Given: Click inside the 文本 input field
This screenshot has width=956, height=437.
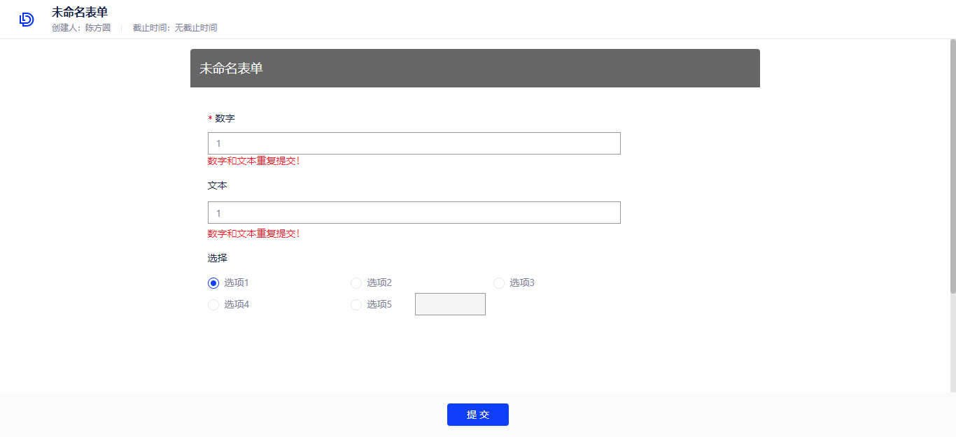Looking at the screenshot, I should coord(413,212).
